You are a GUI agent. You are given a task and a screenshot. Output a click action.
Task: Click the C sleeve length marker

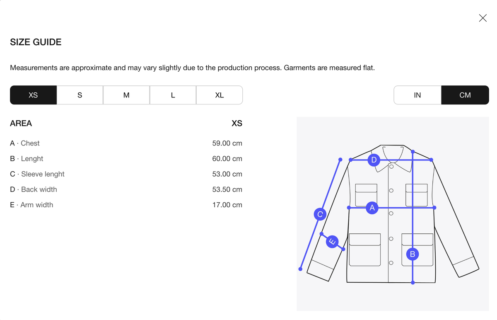pos(320,214)
